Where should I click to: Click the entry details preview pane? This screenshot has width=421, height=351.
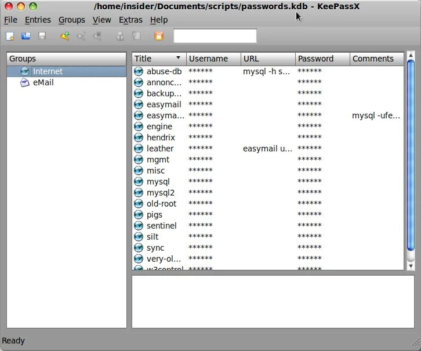tap(273, 302)
